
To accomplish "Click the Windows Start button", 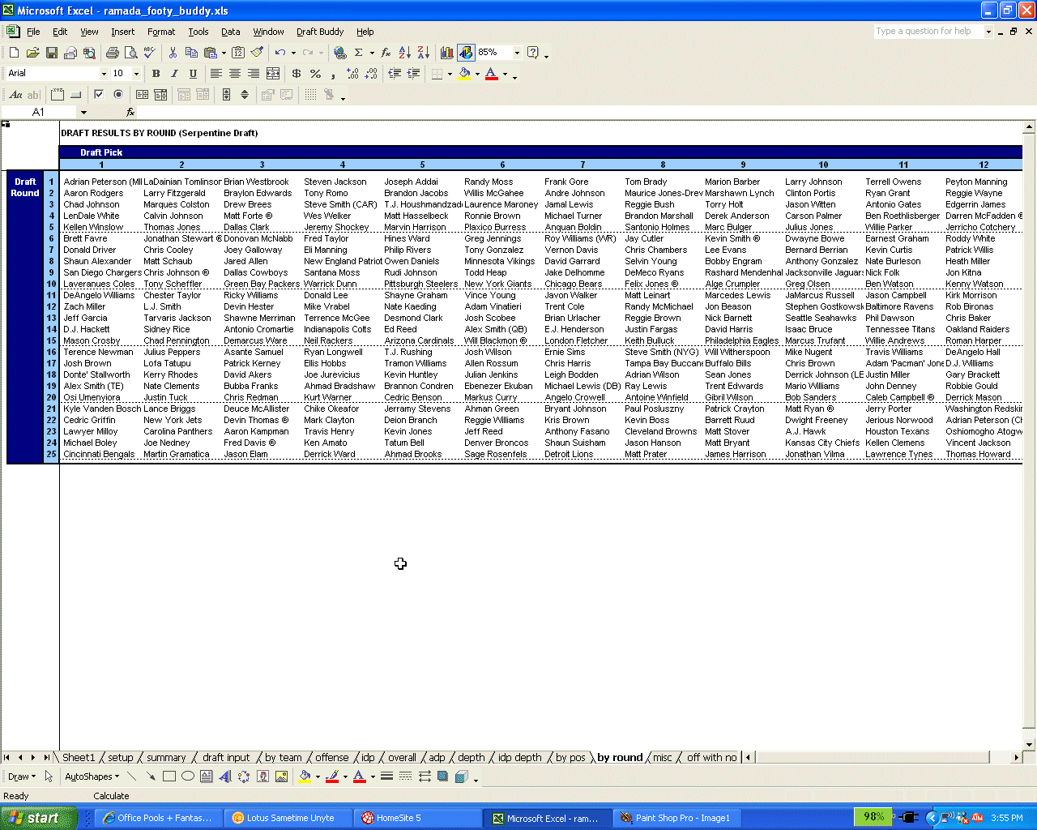I will (39, 818).
